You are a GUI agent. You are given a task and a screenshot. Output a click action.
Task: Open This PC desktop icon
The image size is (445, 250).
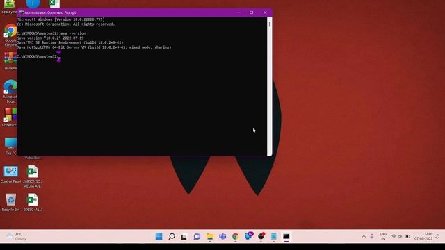(10, 146)
